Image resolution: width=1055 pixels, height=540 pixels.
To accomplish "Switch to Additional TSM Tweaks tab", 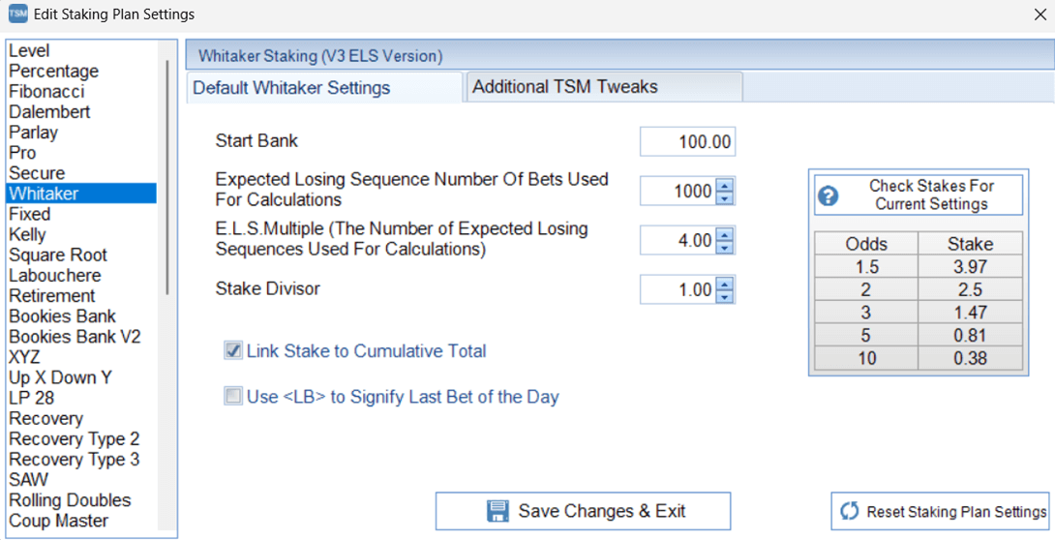I will point(603,87).
